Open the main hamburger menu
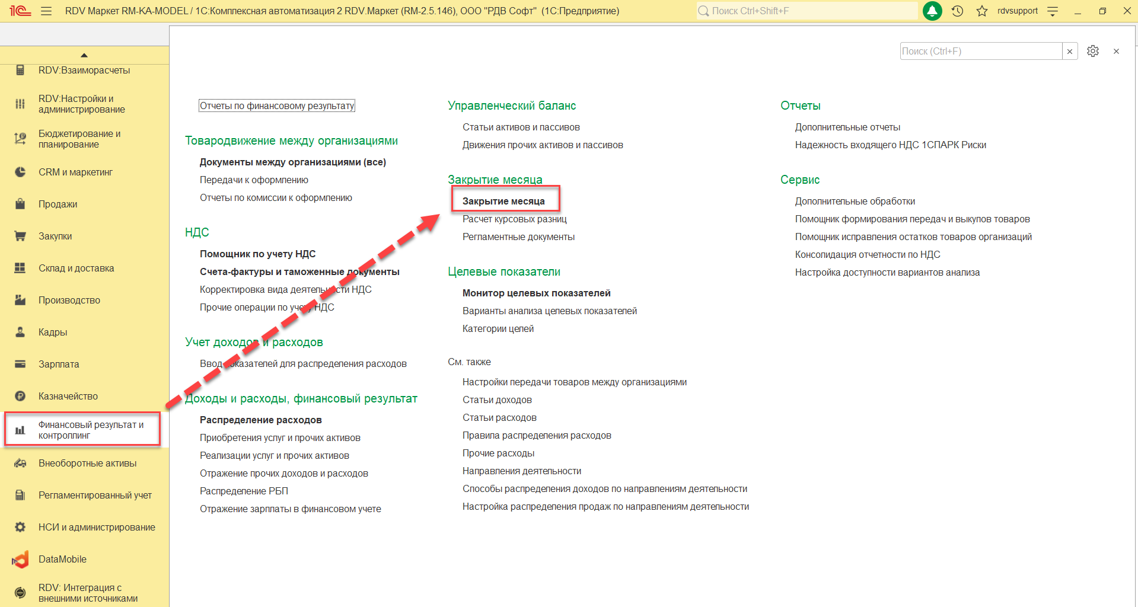This screenshot has height=607, width=1138. (x=46, y=11)
